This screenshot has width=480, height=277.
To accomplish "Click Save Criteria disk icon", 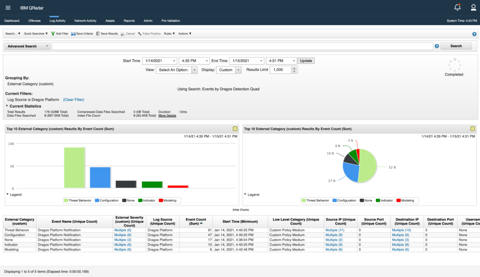I will coord(73,34).
